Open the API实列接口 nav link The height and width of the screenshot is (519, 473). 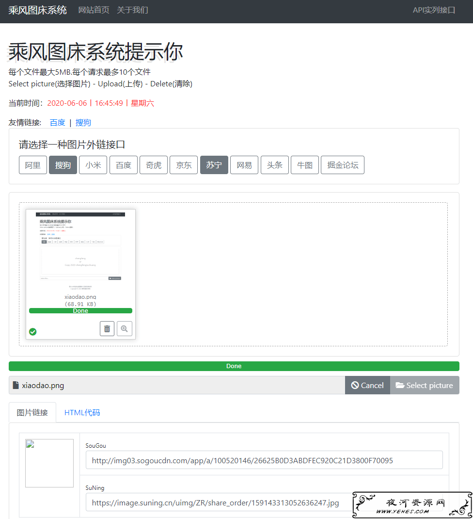pos(434,10)
